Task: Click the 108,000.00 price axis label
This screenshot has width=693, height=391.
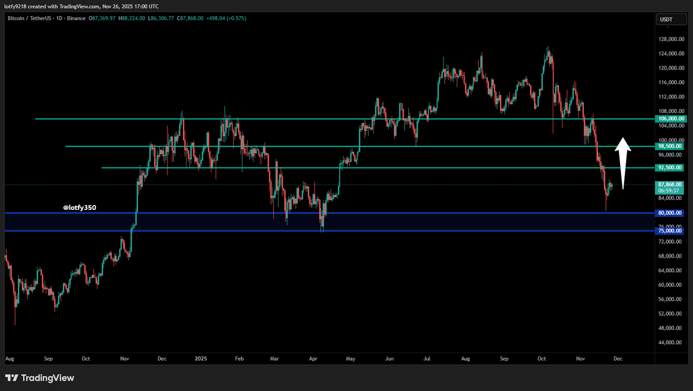Action: tap(670, 111)
